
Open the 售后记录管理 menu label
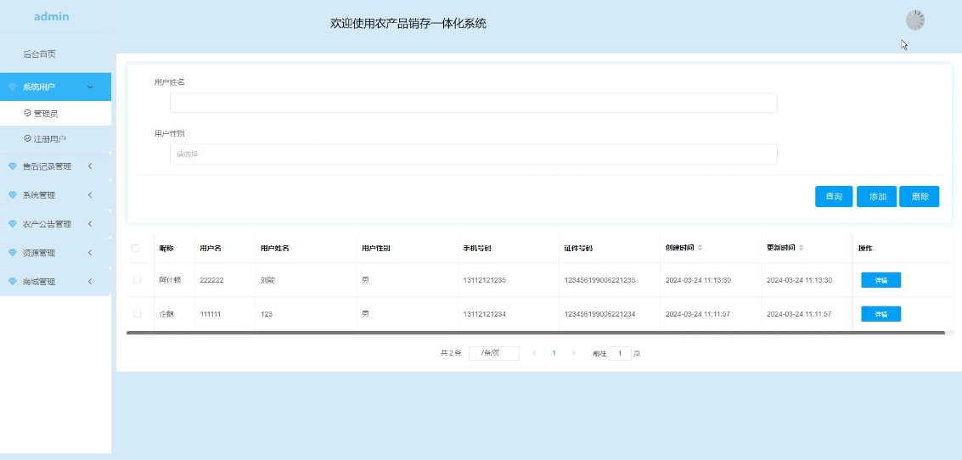coord(48,166)
